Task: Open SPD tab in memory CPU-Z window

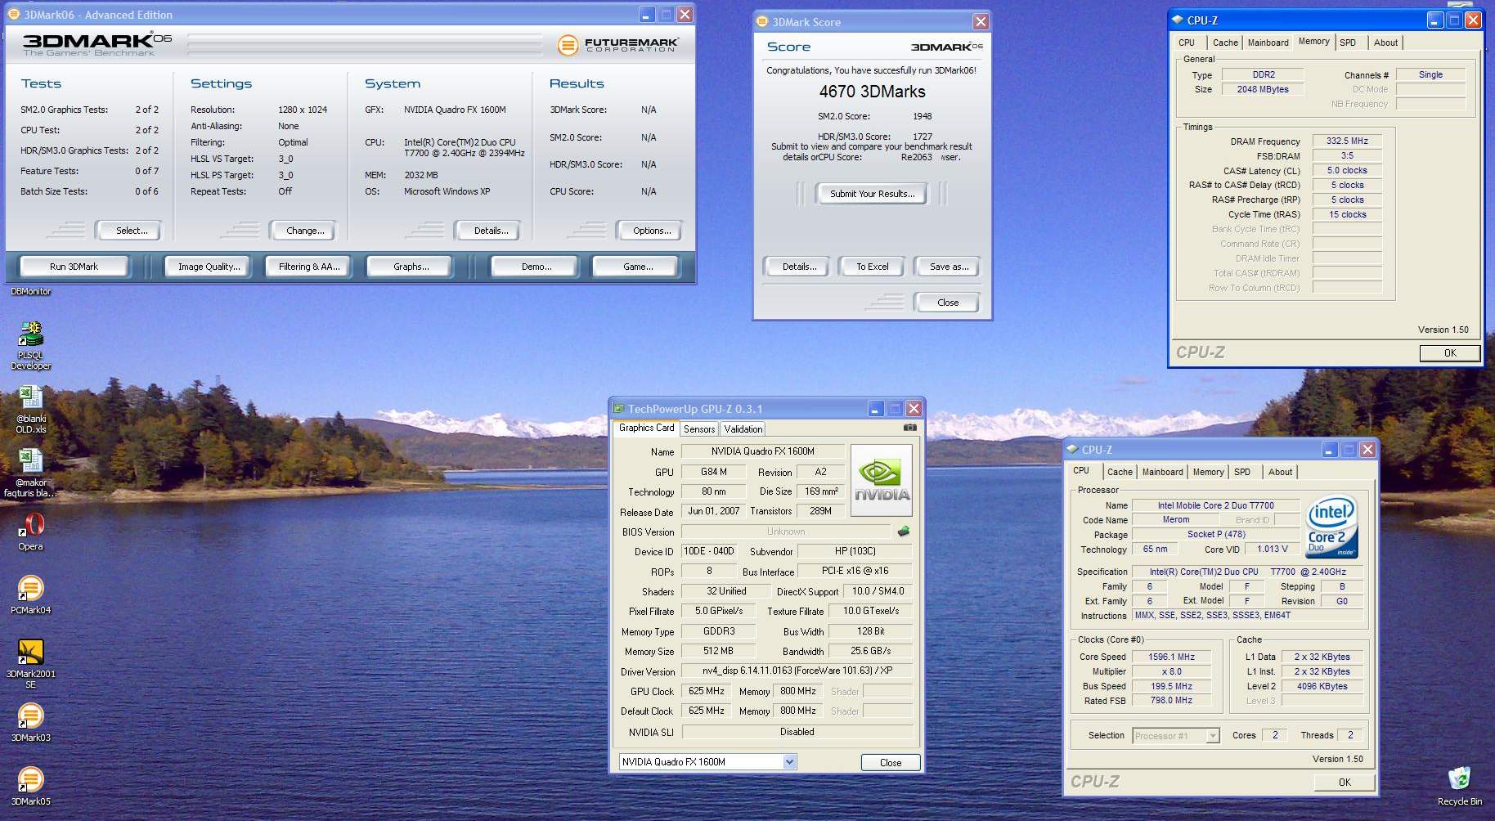Action: [1348, 43]
